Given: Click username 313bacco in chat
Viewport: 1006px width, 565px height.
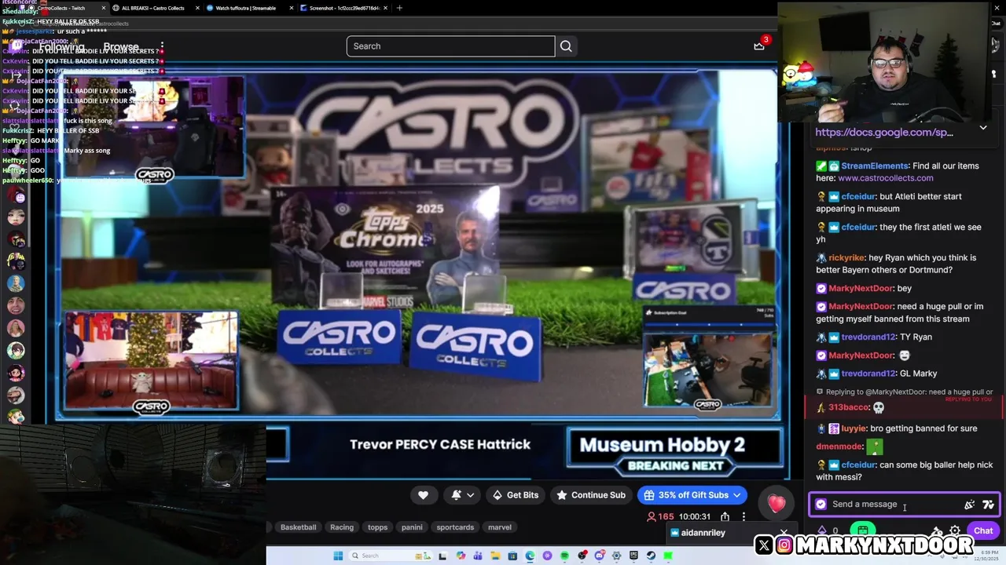Looking at the screenshot, I should pos(849,407).
